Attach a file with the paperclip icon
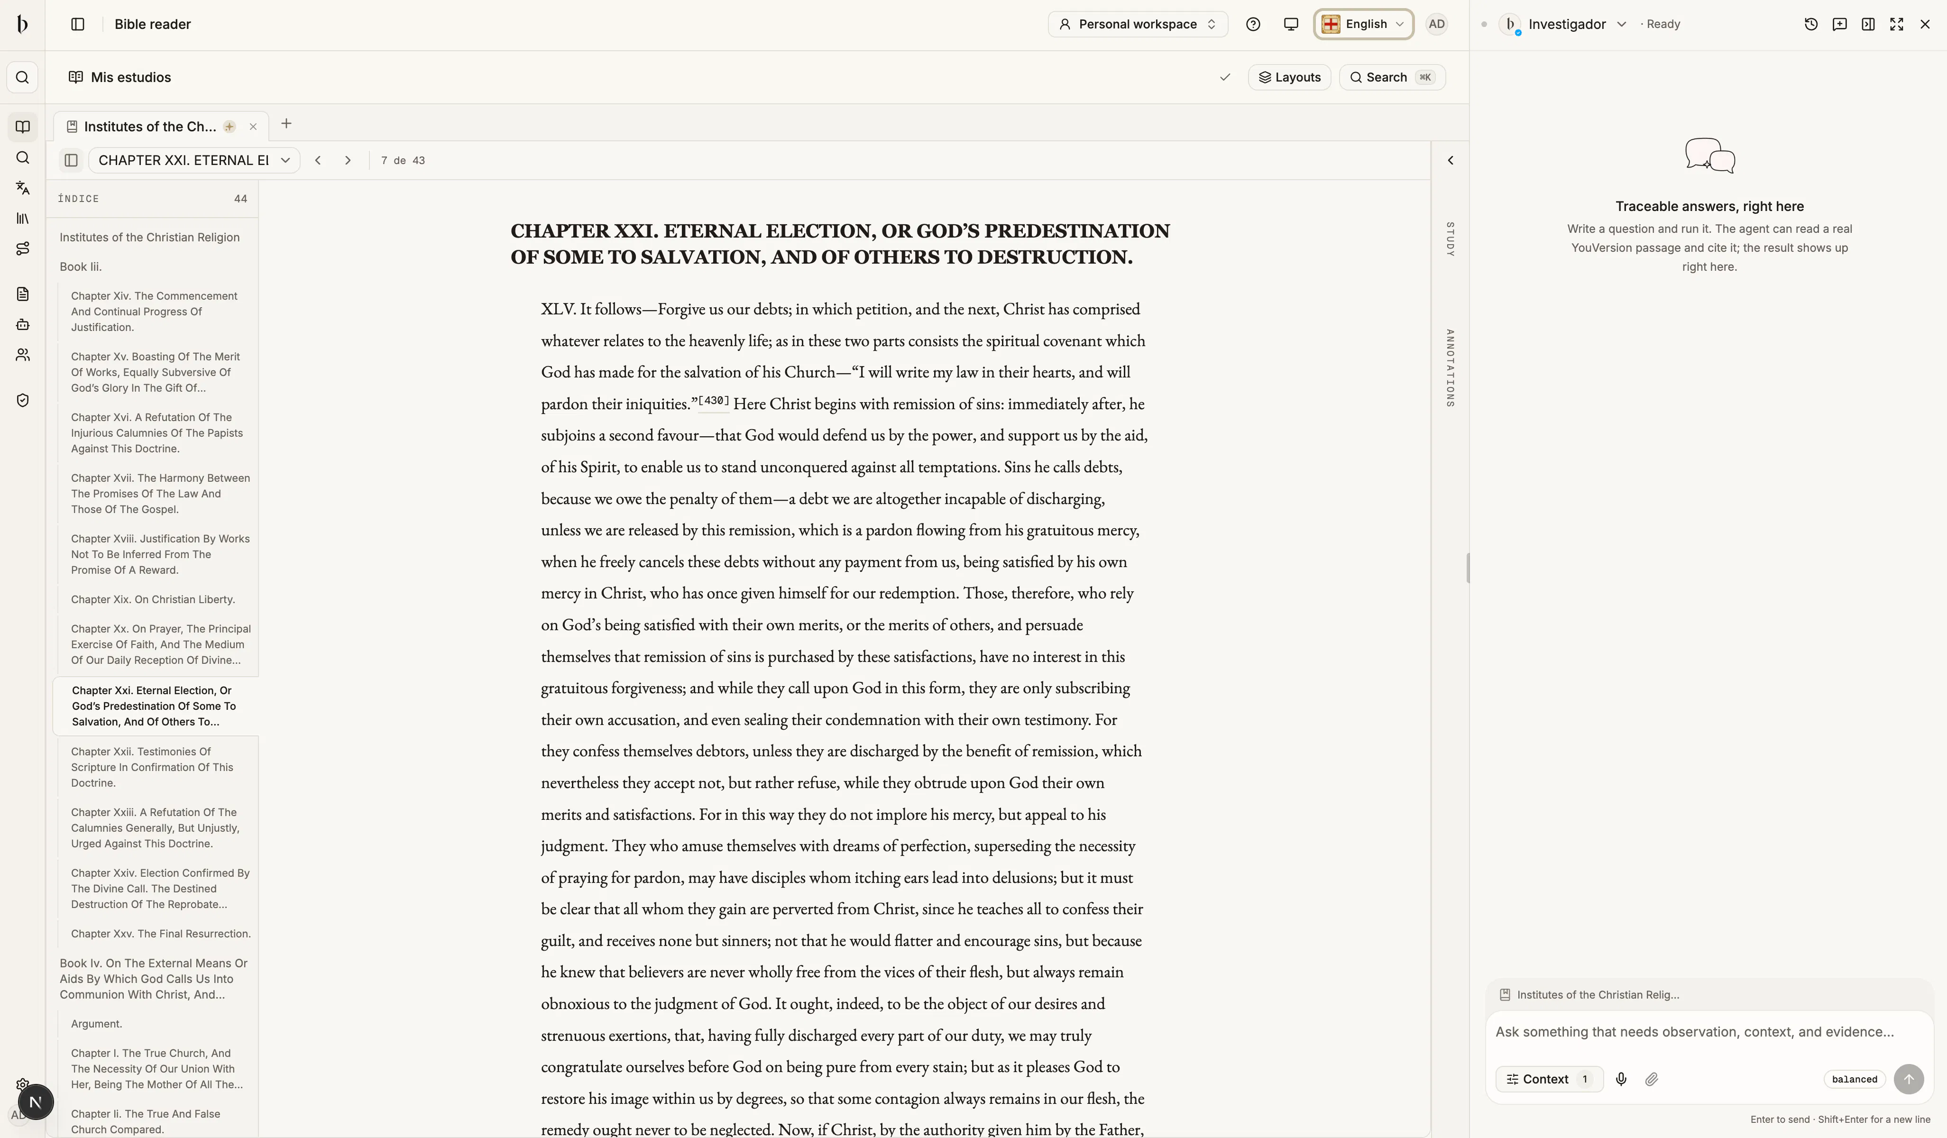 (x=1651, y=1079)
